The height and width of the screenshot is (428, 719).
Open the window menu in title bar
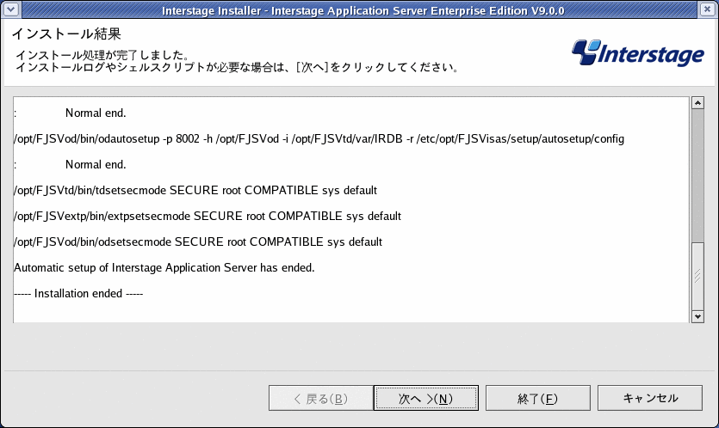tap(10, 9)
